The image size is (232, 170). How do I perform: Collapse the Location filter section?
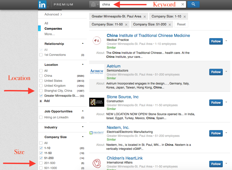[83, 65]
